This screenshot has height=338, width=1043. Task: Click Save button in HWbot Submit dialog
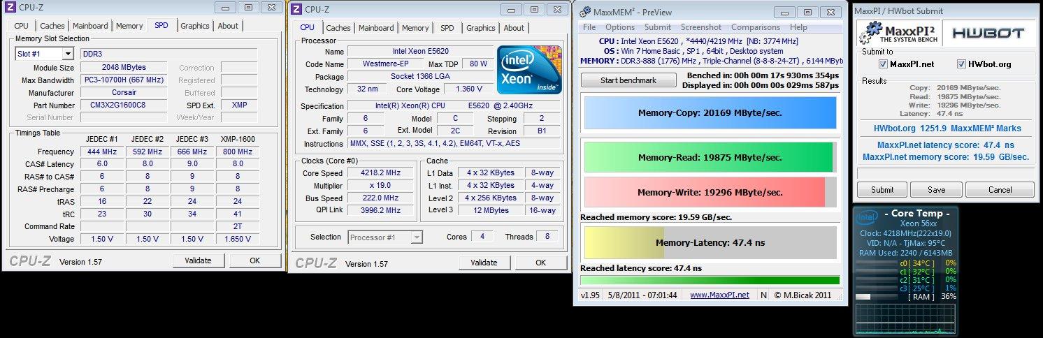936,189
